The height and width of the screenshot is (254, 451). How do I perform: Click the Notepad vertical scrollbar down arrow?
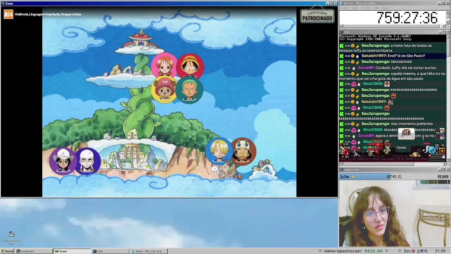(x=448, y=22)
